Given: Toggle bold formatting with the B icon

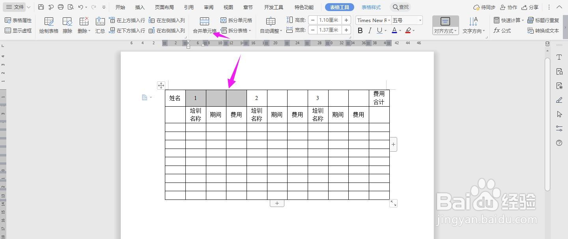Looking at the screenshot, I should (360, 30).
